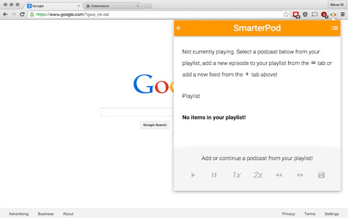Open the About footer link
The image size is (348, 218).
pyautogui.click(x=68, y=214)
